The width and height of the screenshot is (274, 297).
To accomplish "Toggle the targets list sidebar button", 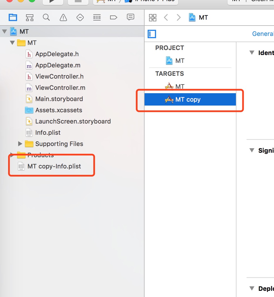I will pyautogui.click(x=152, y=34).
